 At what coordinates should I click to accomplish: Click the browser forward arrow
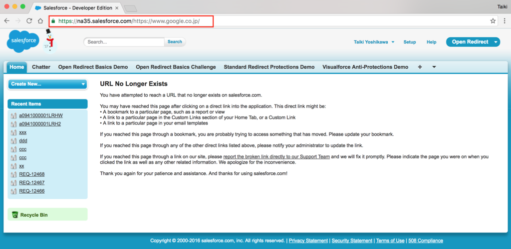(x=18, y=21)
